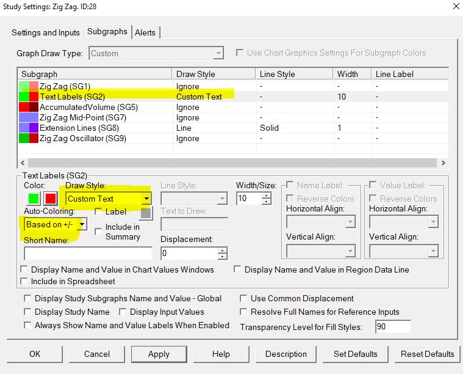The height and width of the screenshot is (374, 463).
Task: Select the Zig Zag Mid-Point (SG7) row
Action: pos(233,117)
